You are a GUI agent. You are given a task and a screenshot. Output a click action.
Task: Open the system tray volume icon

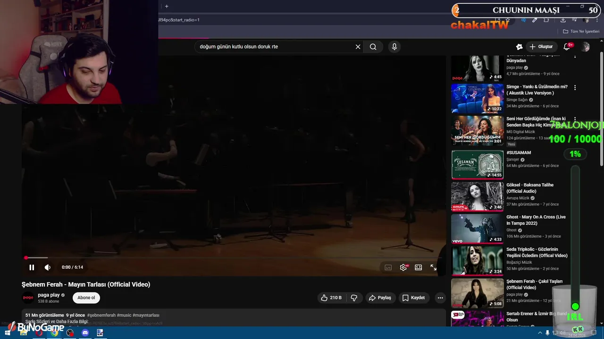562,332
